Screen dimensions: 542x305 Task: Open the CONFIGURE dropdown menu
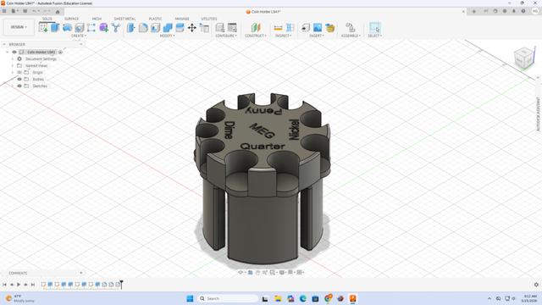[x=226, y=36]
